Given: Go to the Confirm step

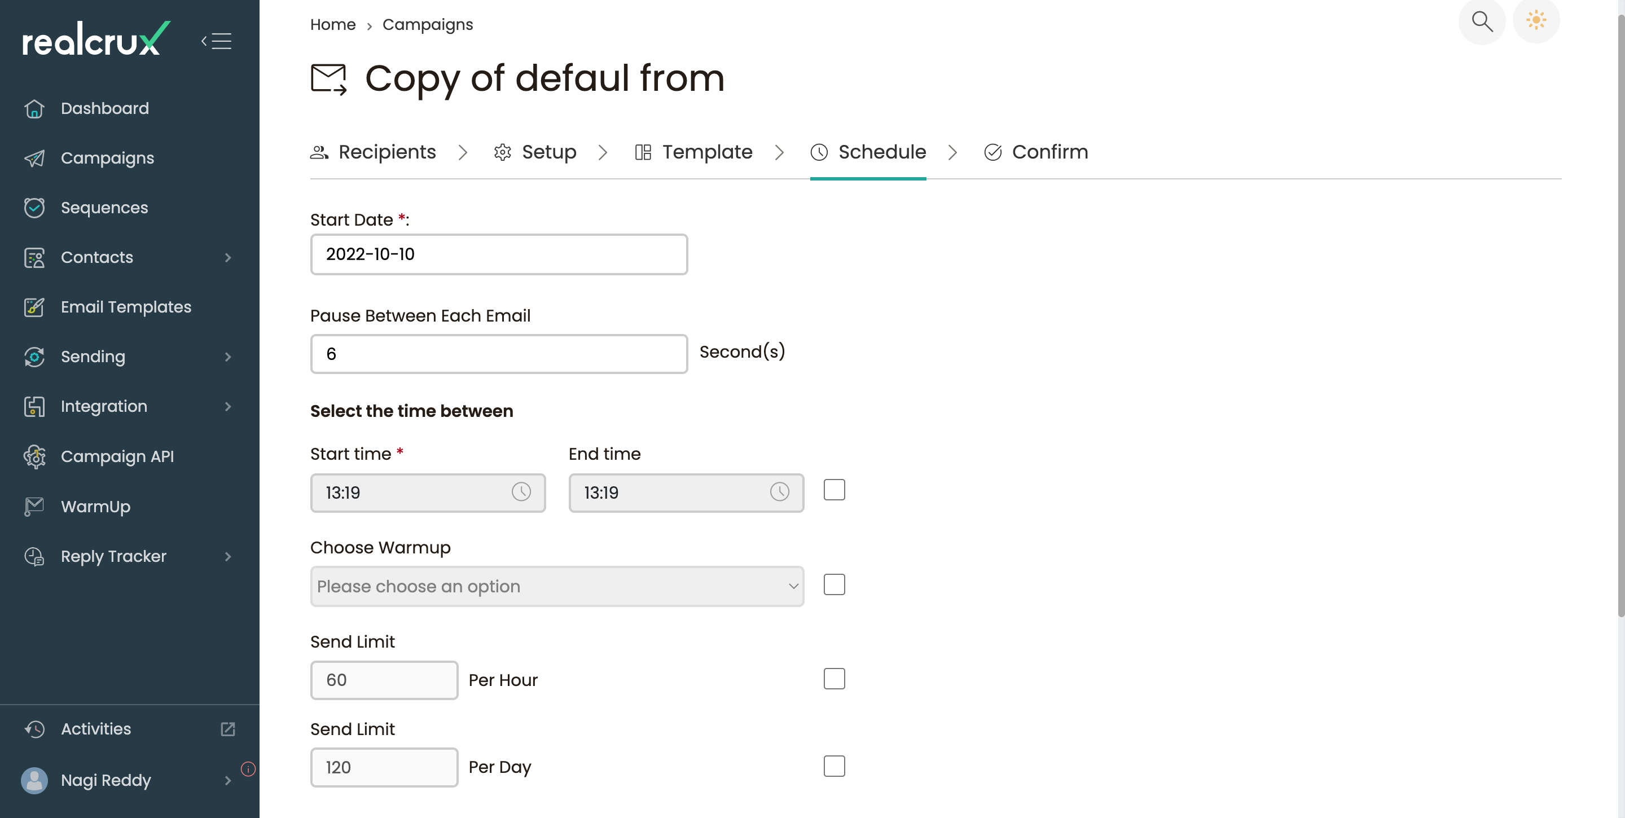Looking at the screenshot, I should 1049,151.
